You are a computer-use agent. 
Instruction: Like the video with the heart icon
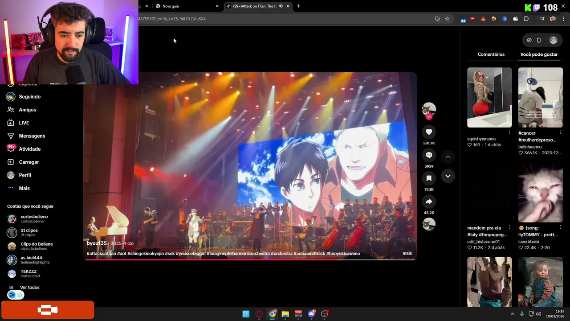(429, 132)
